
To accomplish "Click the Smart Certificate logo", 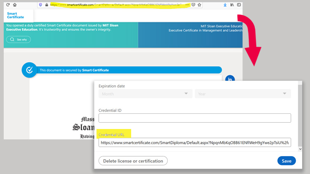I will pos(15,15).
